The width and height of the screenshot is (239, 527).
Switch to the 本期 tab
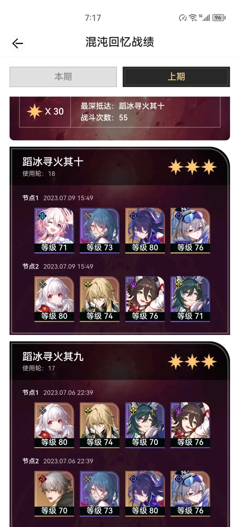[63, 77]
